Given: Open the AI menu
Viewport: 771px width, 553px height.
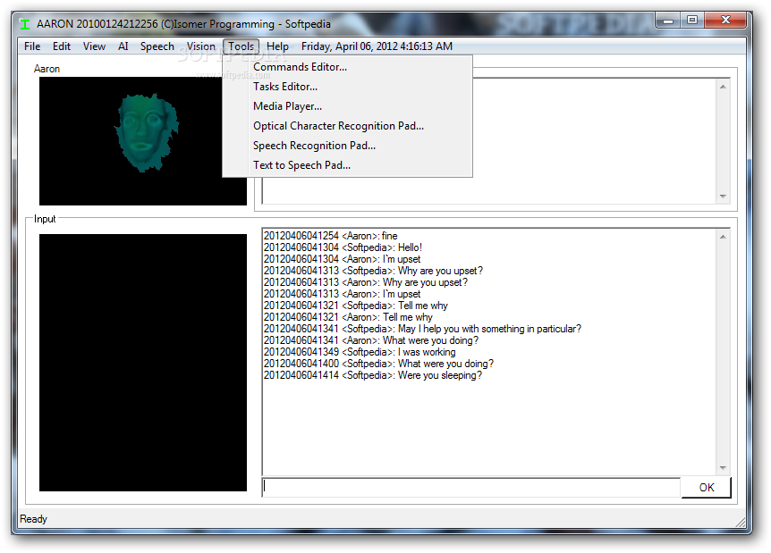Looking at the screenshot, I should coord(123,46).
